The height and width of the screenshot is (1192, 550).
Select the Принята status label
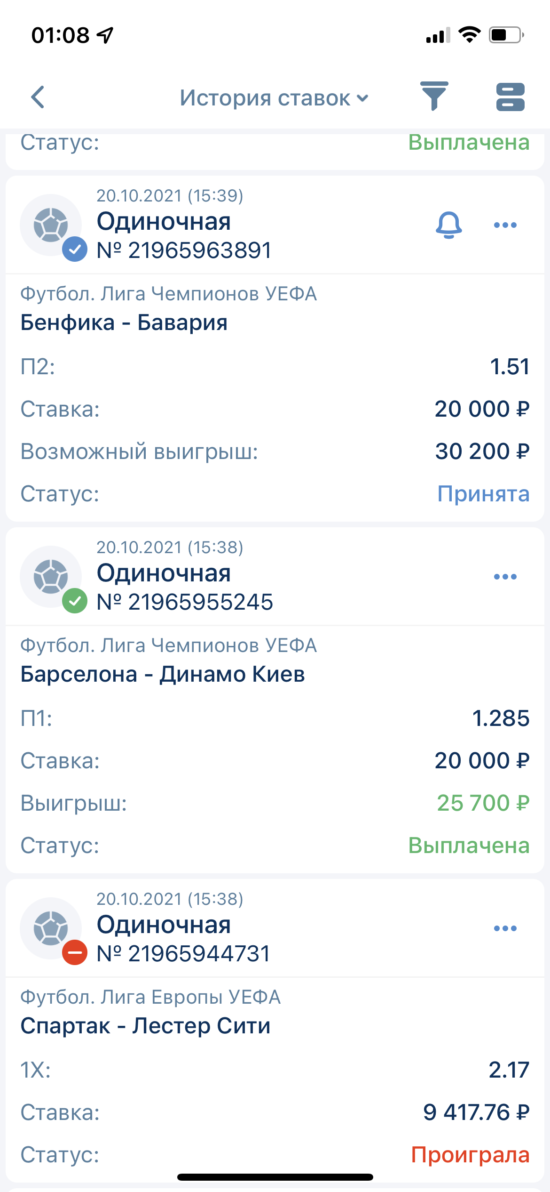(x=483, y=494)
